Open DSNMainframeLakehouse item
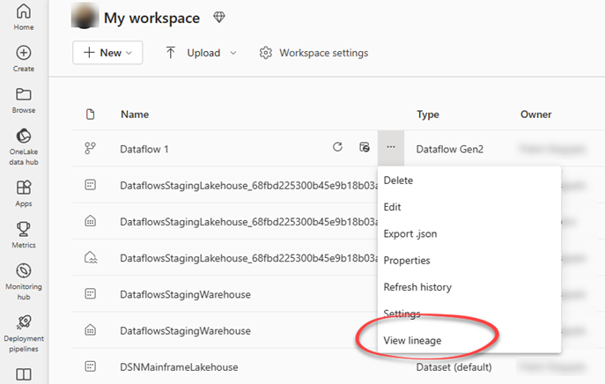 click(x=179, y=367)
